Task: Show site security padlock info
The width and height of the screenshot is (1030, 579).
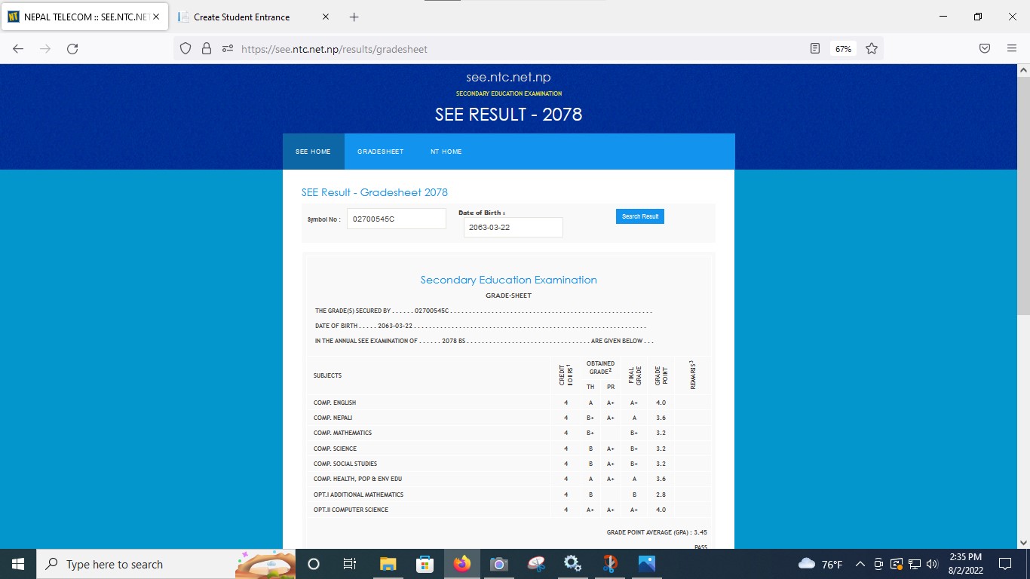Action: click(207, 49)
